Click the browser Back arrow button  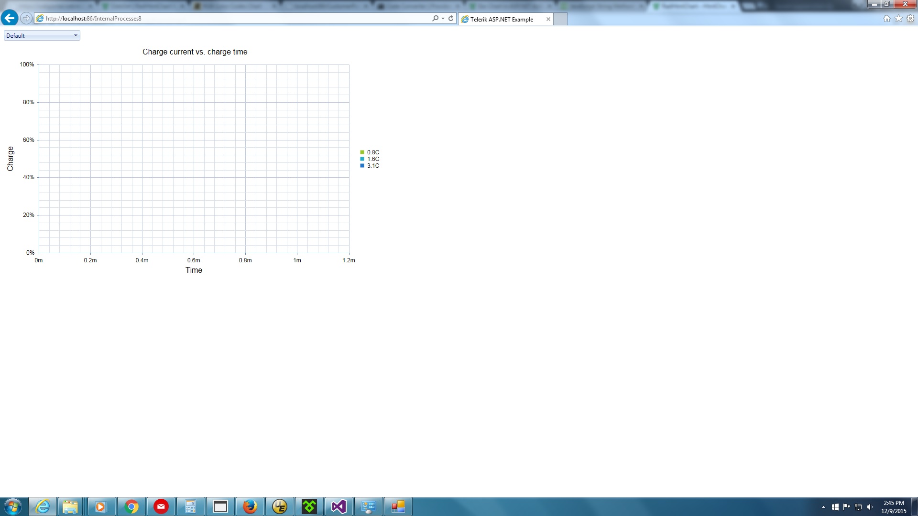[10, 18]
